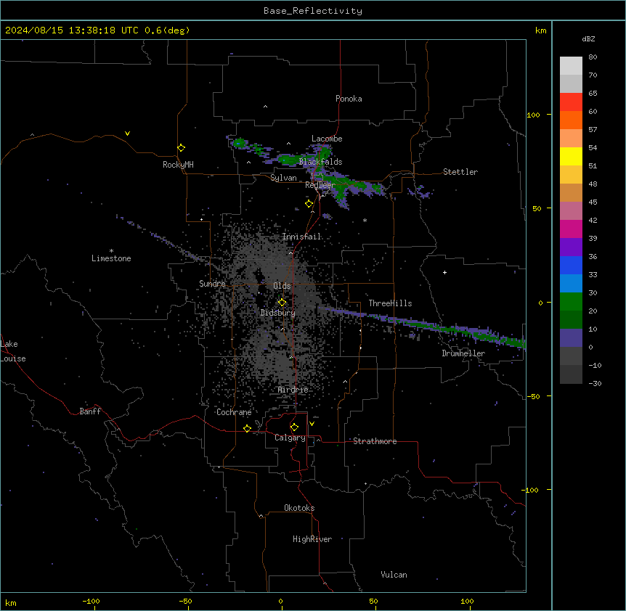Select the 65 value in dBZ legend
The width and height of the screenshot is (626, 611).
point(593,94)
